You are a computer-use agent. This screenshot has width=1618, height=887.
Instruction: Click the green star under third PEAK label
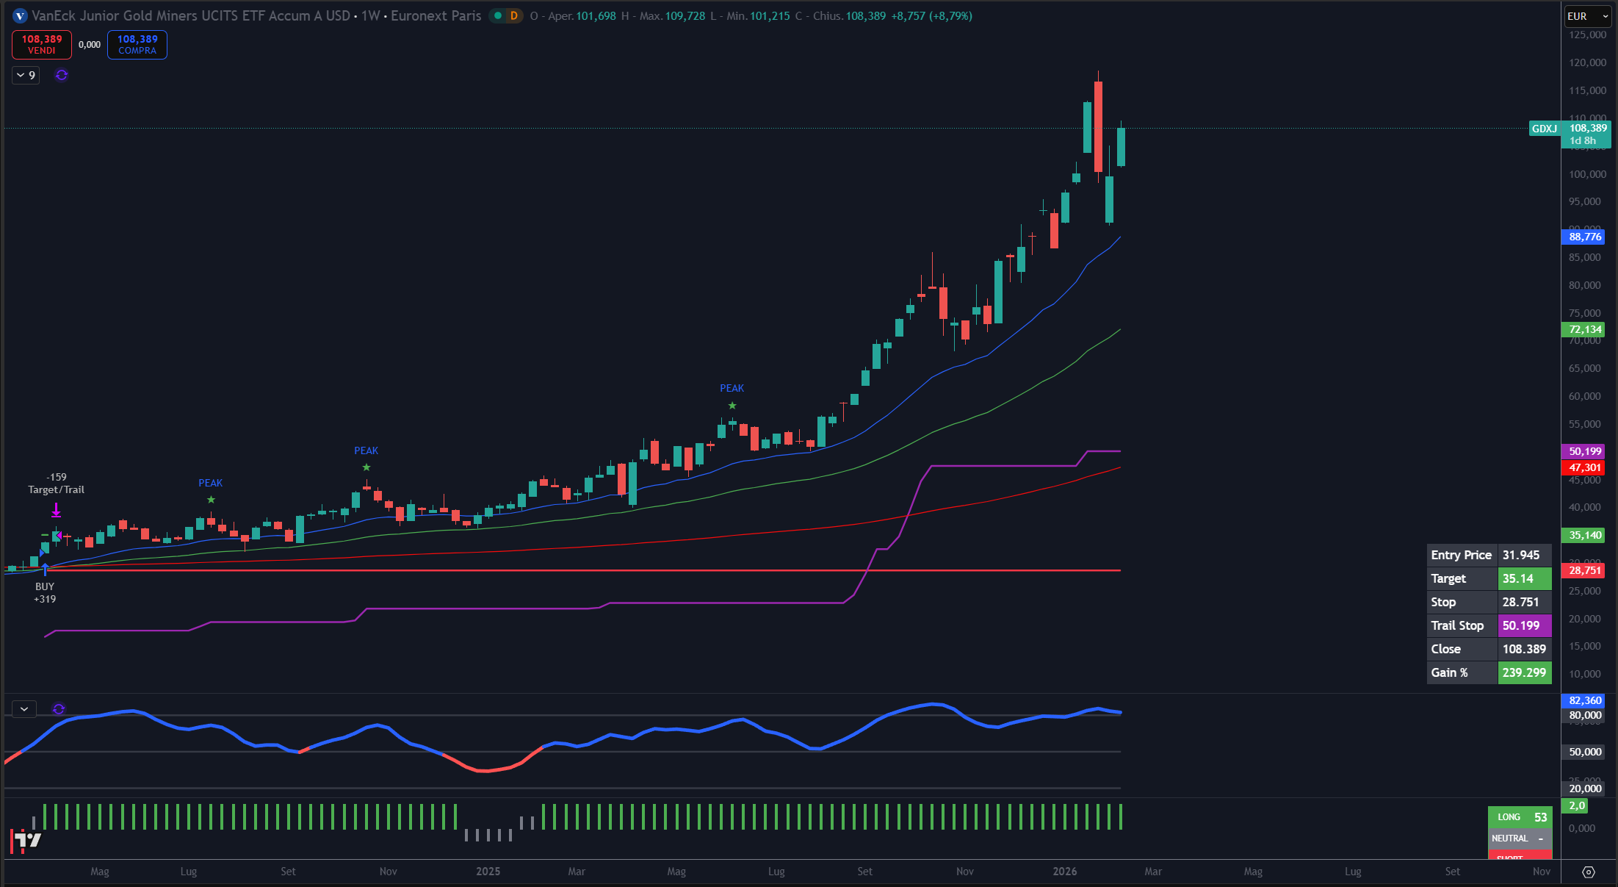pyautogui.click(x=732, y=406)
